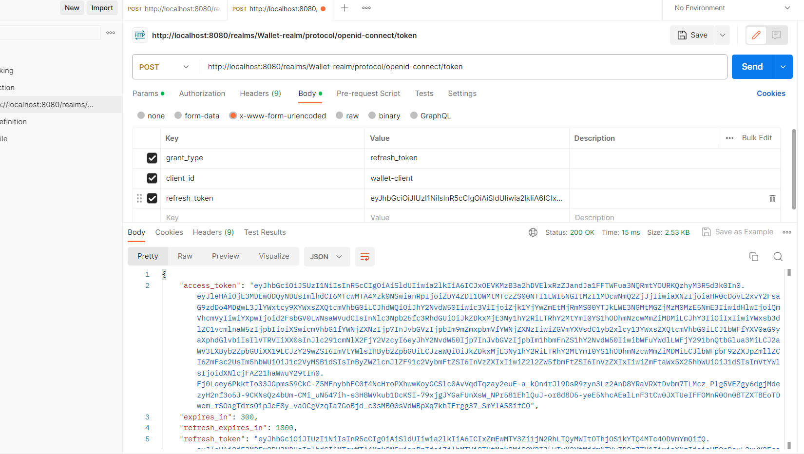Click the Status: 200 OK text
Viewport: 804px width, 454px height.
(x=570, y=232)
